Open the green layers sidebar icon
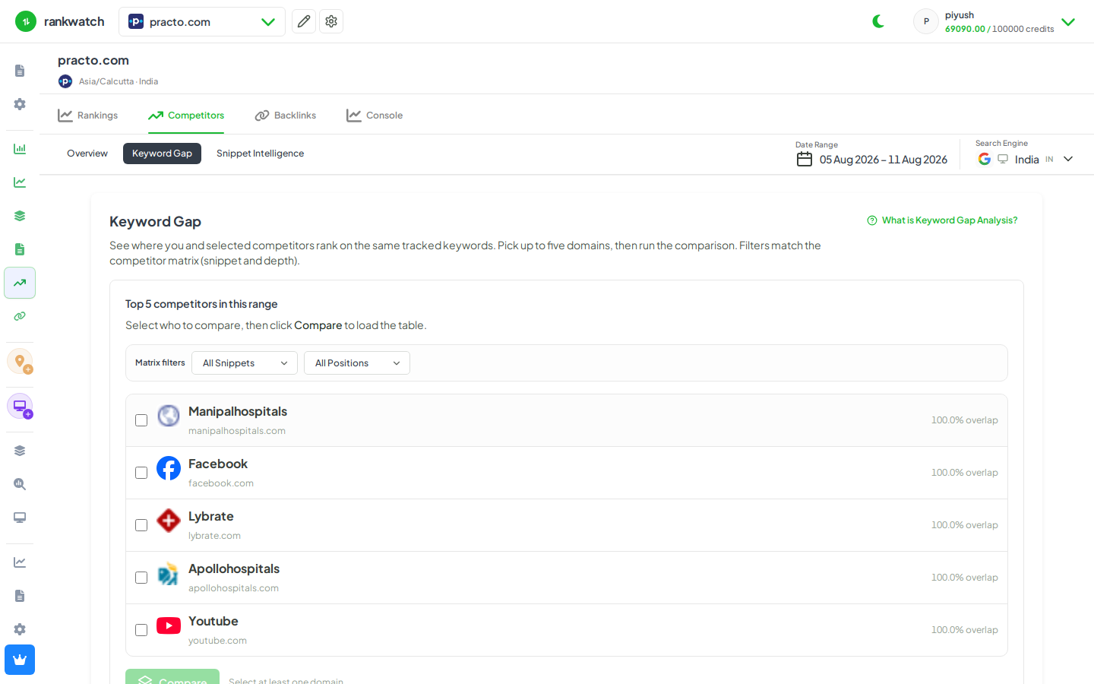This screenshot has width=1094, height=684. (20, 216)
